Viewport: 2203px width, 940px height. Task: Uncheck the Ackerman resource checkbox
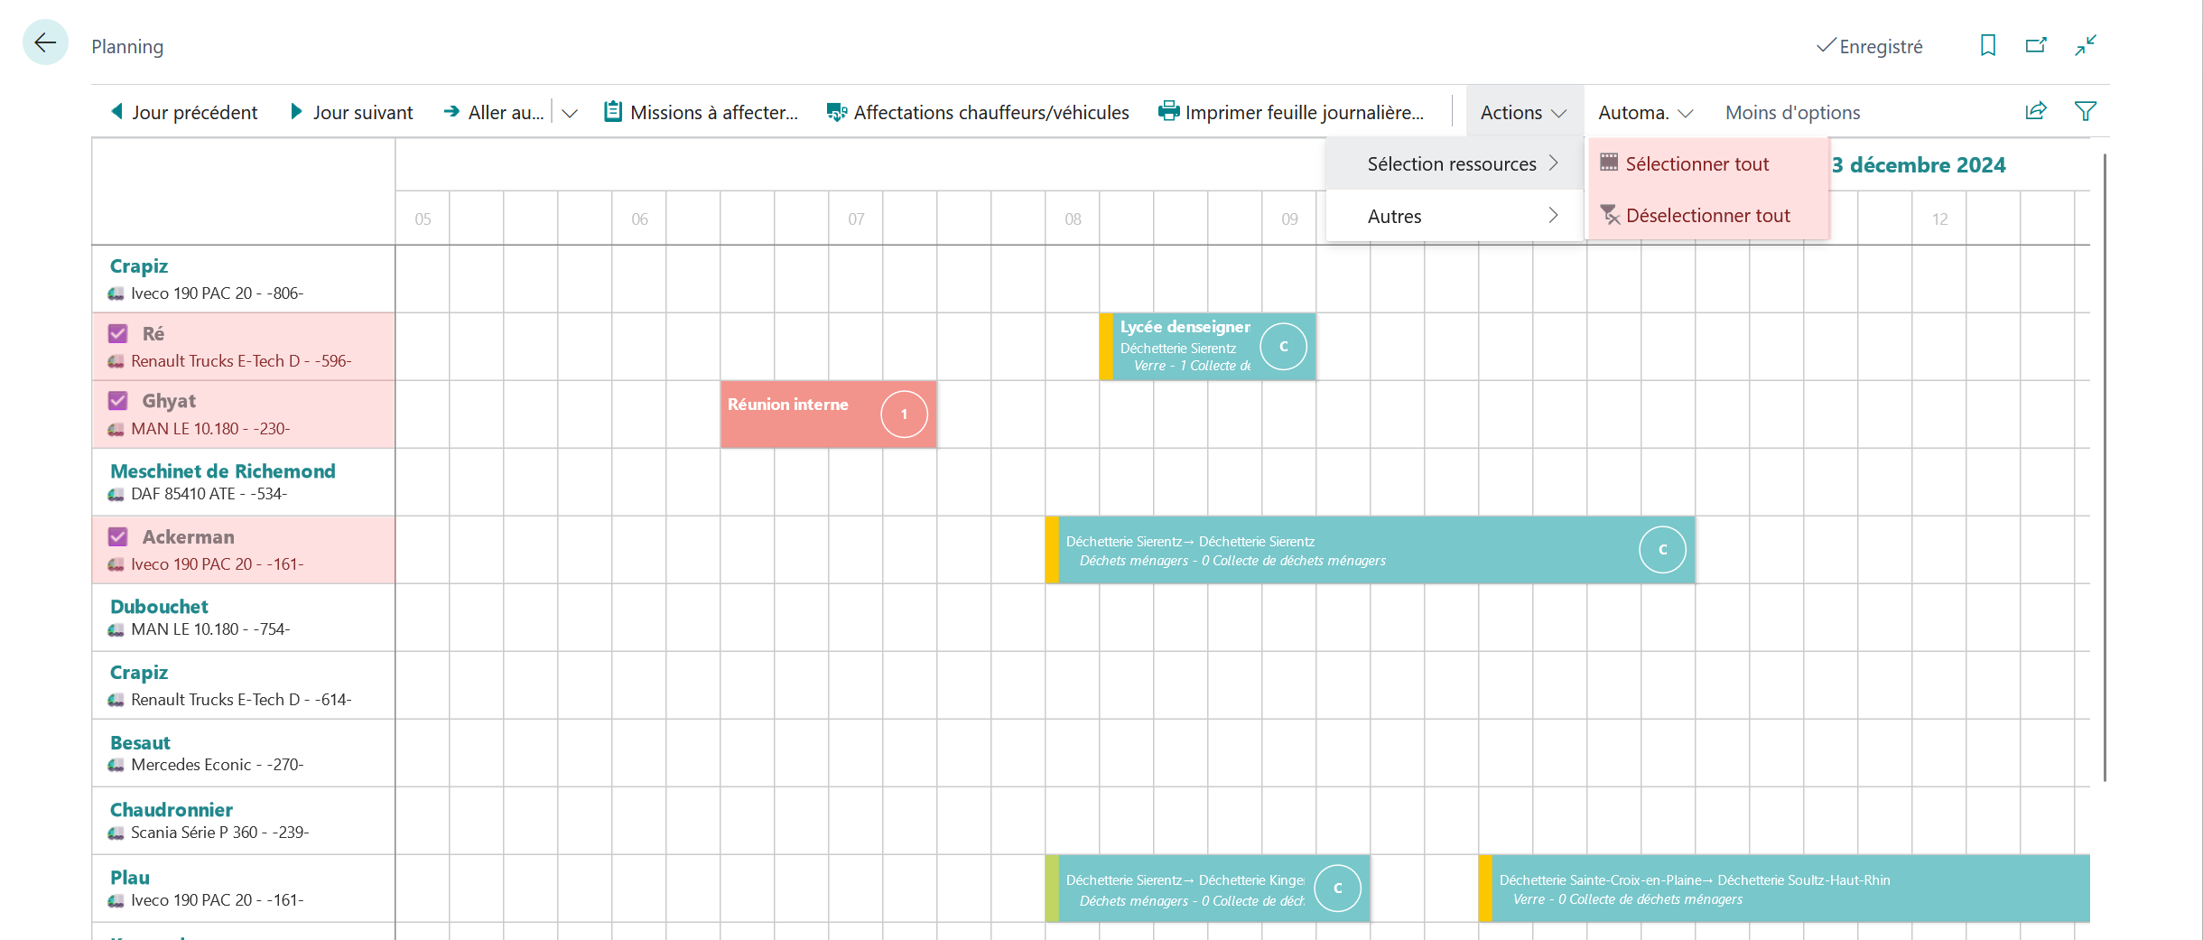[118, 536]
